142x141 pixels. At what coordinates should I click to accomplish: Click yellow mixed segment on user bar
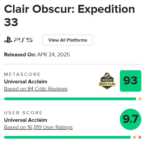click(135, 137)
